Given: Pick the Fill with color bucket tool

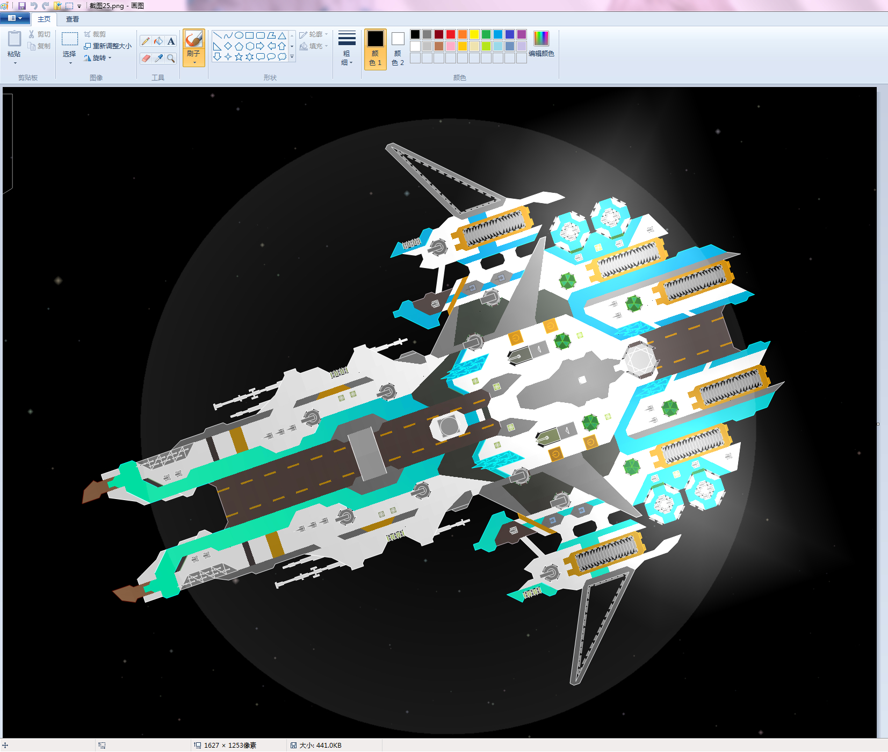Looking at the screenshot, I should 158,41.
